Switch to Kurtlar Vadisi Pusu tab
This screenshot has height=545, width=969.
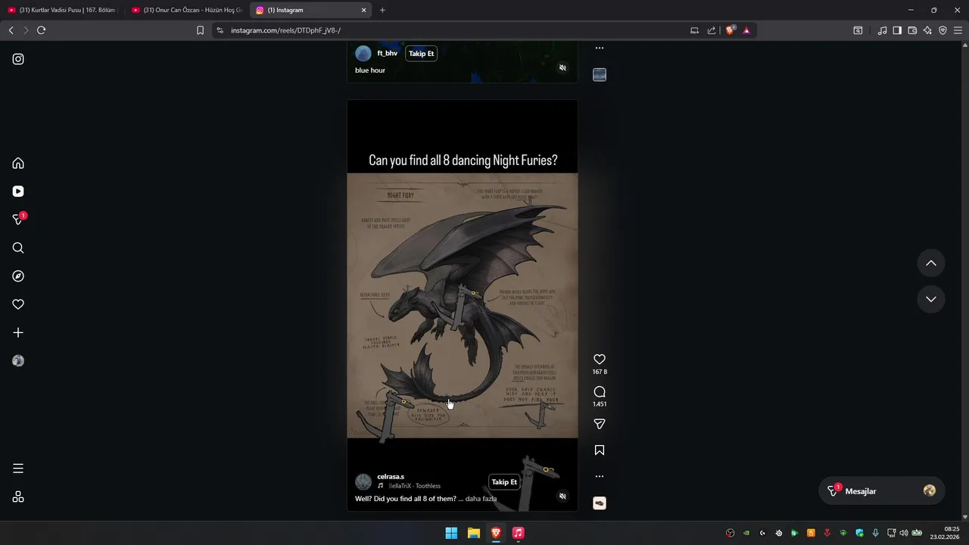63,10
